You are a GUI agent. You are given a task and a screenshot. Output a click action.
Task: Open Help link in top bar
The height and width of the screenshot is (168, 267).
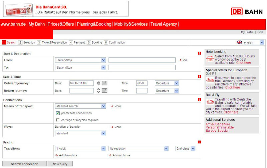[260, 32]
